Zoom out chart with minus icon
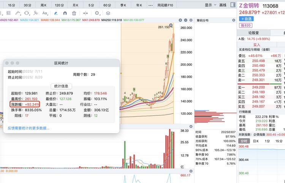 [x=185, y=20]
